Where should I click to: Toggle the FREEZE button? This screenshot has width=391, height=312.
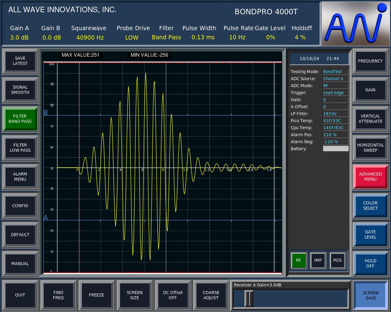[97, 295]
